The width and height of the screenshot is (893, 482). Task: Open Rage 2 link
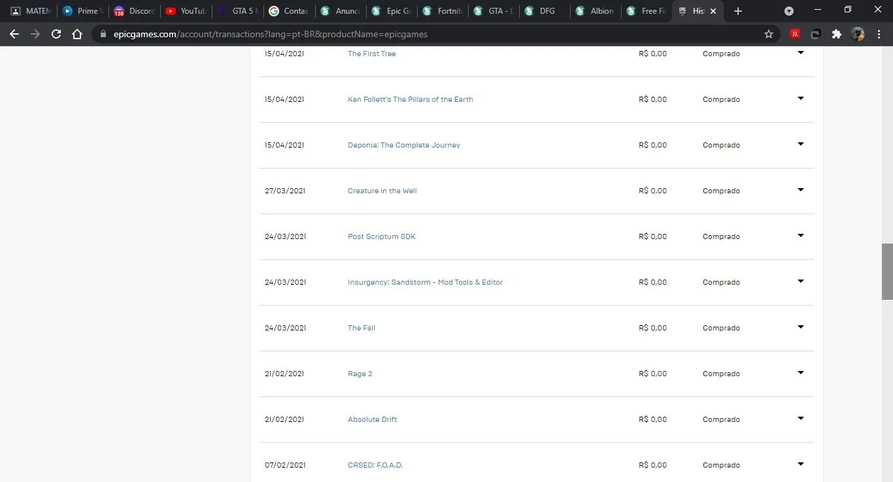[x=360, y=374]
